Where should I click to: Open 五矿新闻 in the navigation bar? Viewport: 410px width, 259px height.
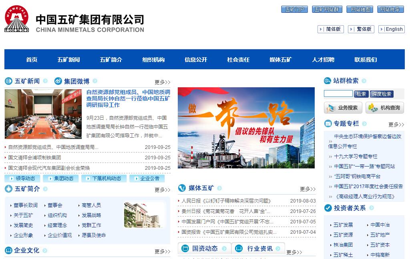point(68,60)
